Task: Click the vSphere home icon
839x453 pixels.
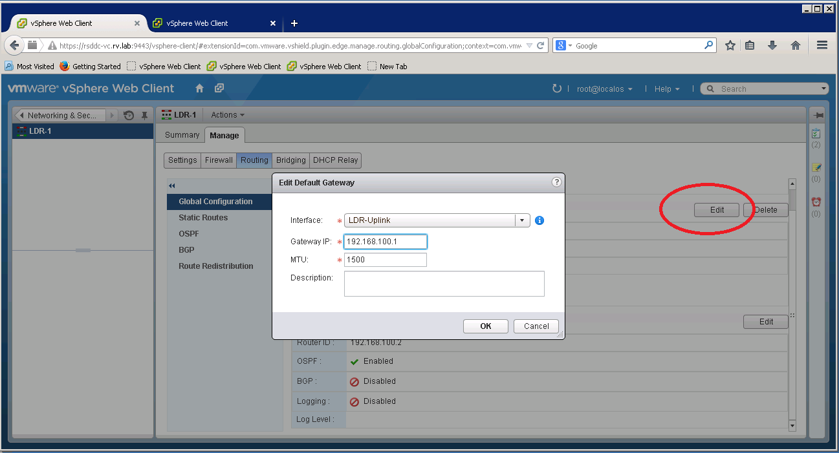Action: pyautogui.click(x=200, y=89)
